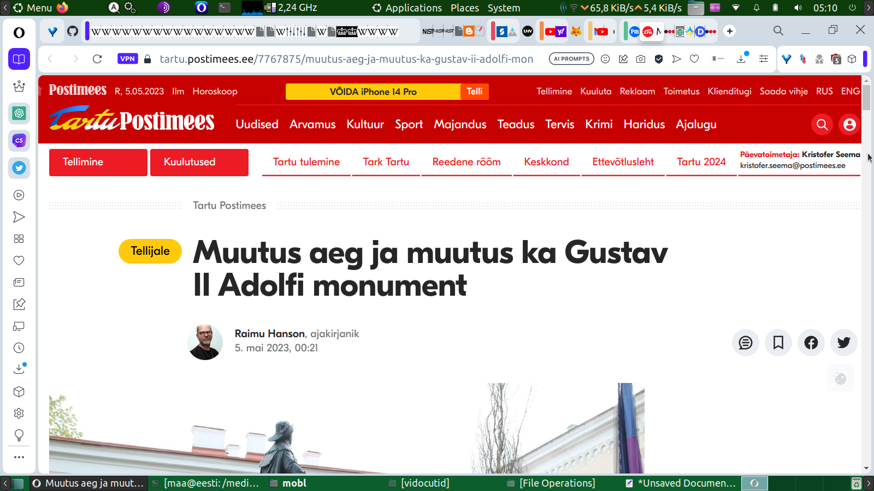The height and width of the screenshot is (491, 874).
Task: Click the ad blocker shield icon
Action: 659,59
